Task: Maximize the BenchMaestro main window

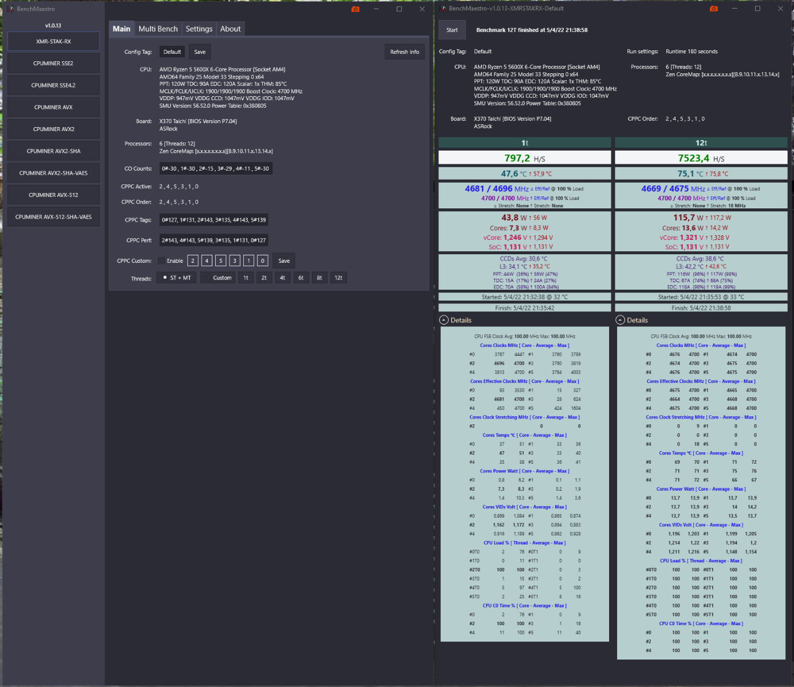Action: tap(399, 9)
